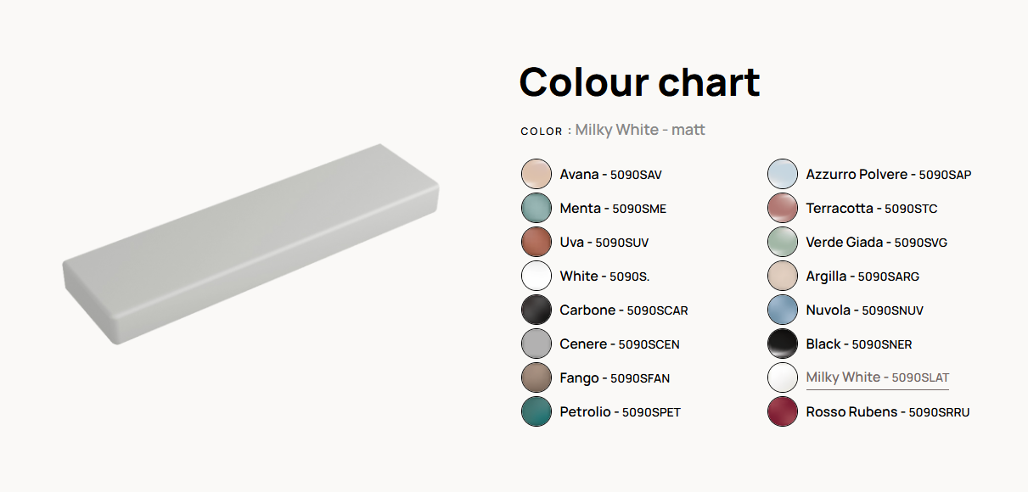Viewport: 1028px width, 492px height.
Task: Select the Terracotta colour swatch
Action: pos(783,208)
